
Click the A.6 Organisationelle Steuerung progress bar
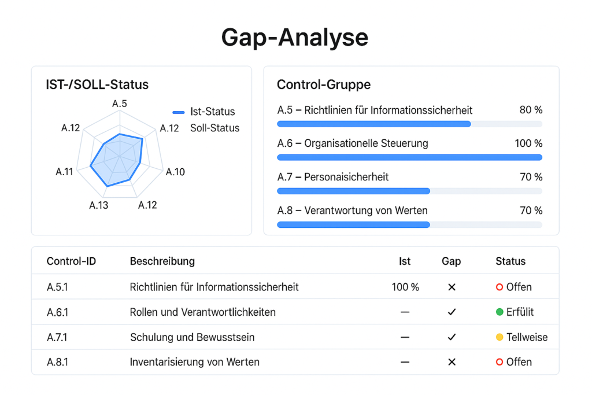(x=409, y=157)
